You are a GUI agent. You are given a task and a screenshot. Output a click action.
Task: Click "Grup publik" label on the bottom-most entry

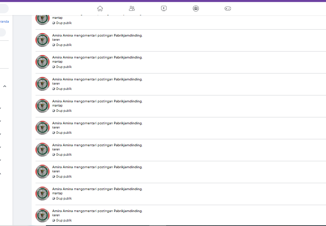pos(64,220)
